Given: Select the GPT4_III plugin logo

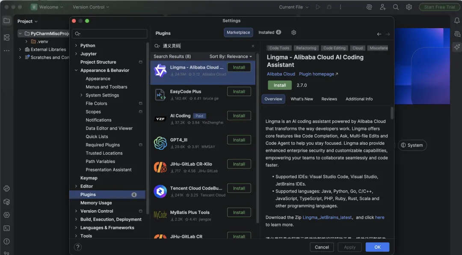Looking at the screenshot, I should click(160, 143).
